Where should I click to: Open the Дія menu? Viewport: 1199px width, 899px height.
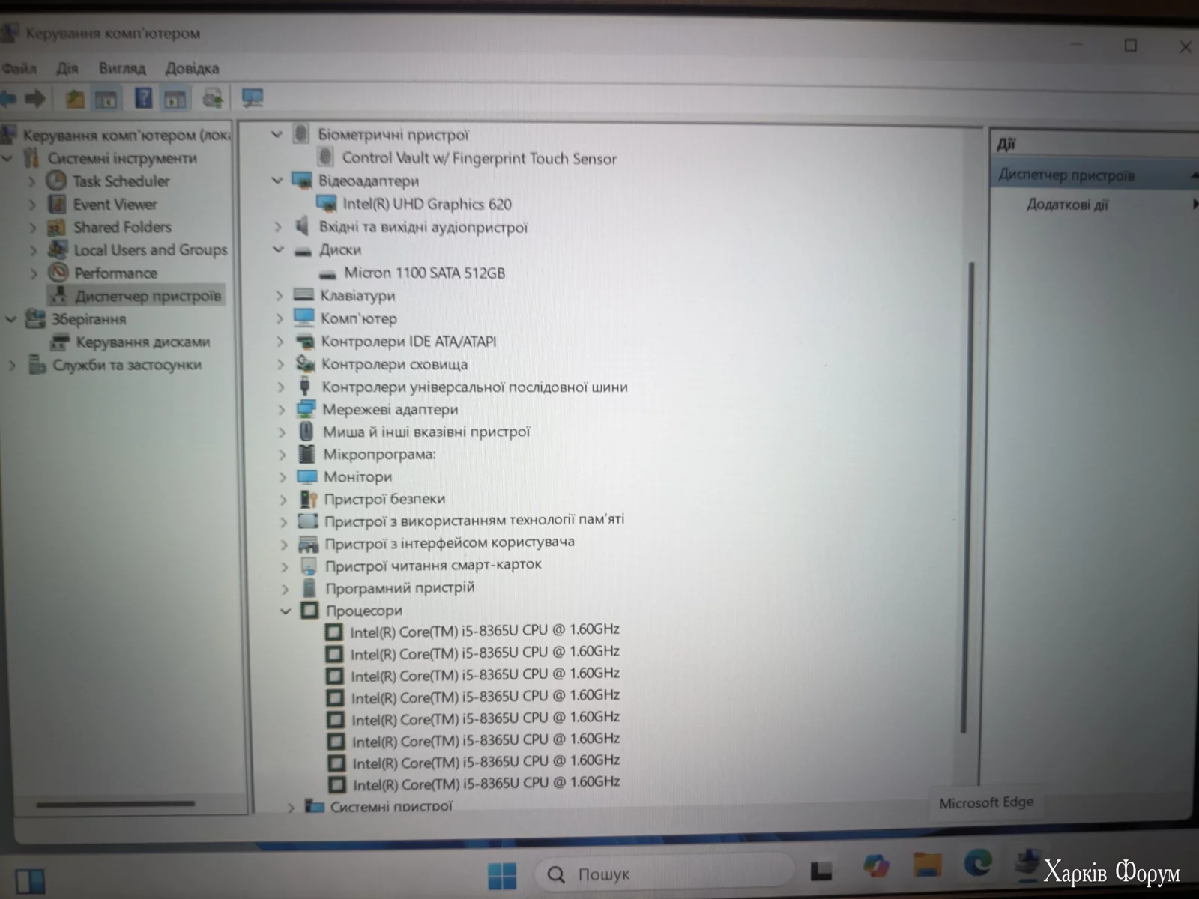coord(67,68)
